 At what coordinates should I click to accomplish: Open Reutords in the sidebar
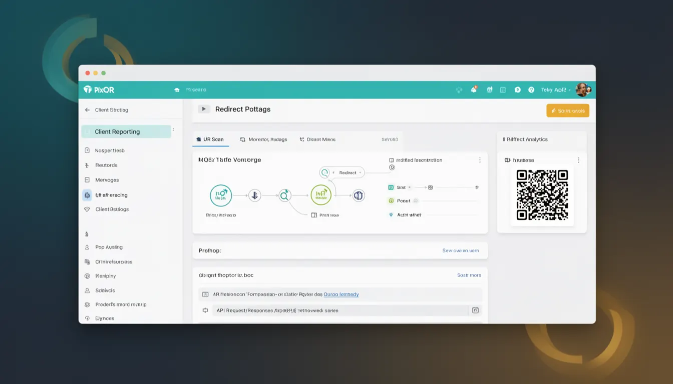coord(101,165)
